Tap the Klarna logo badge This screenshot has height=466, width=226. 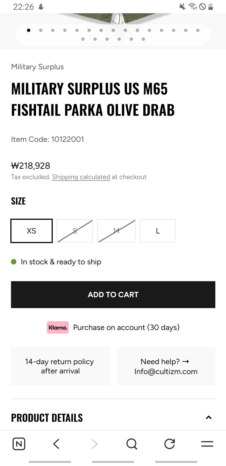tap(58, 328)
